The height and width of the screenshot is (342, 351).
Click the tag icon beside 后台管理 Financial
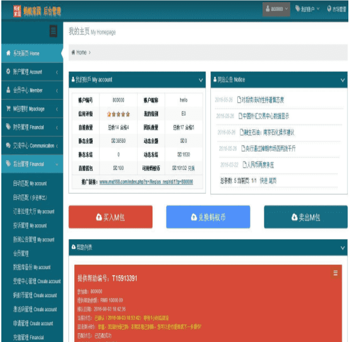(x=8, y=163)
